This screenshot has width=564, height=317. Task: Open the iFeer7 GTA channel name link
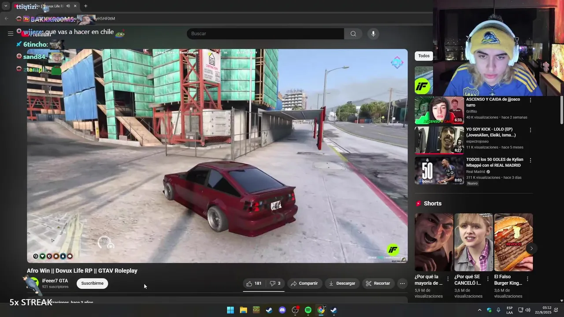pos(55,281)
